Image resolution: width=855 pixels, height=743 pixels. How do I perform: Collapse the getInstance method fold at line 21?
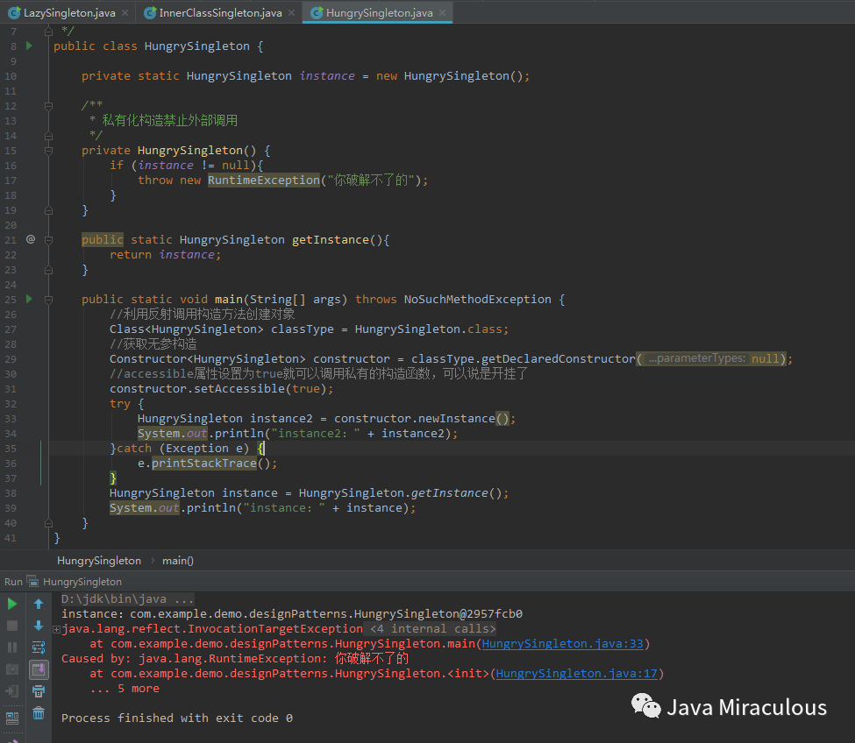48,240
